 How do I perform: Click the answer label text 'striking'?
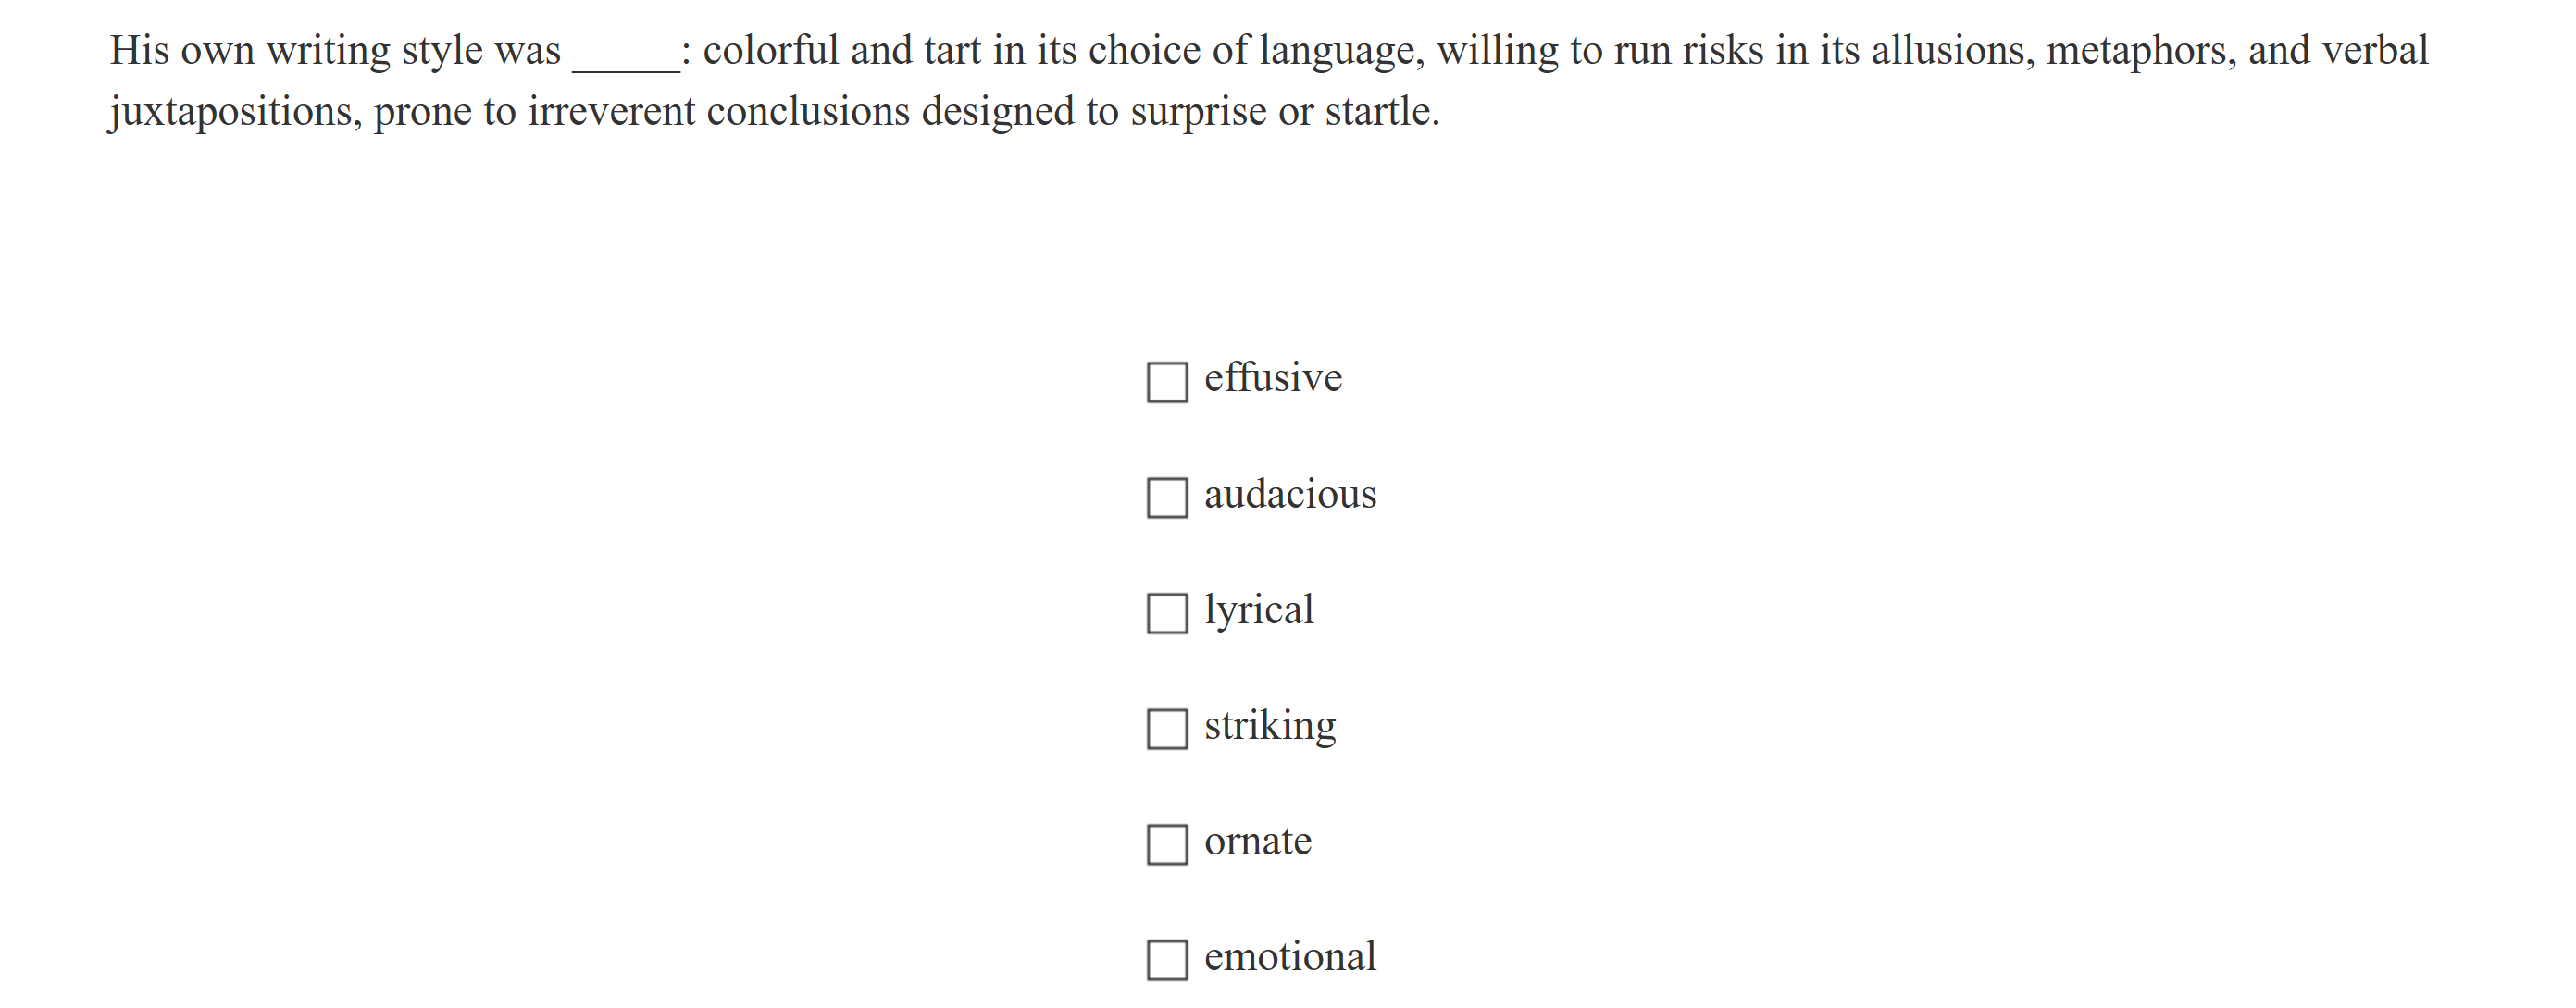pyautogui.click(x=1269, y=725)
